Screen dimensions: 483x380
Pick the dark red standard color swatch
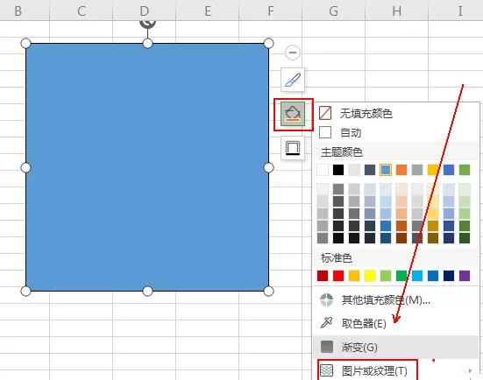[323, 276]
